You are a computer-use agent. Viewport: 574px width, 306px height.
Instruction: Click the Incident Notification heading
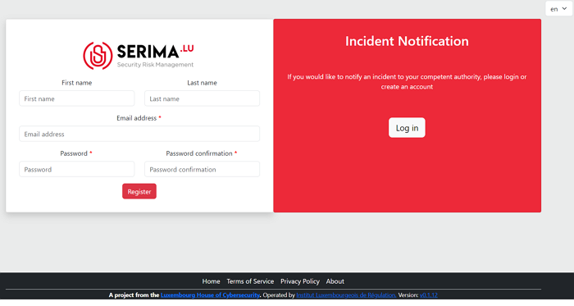[x=407, y=41]
